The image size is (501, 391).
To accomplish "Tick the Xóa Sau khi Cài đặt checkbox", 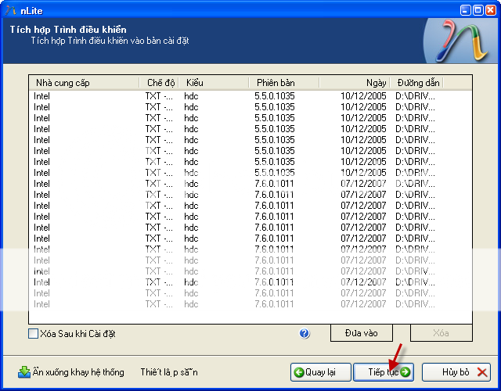I will (33, 334).
